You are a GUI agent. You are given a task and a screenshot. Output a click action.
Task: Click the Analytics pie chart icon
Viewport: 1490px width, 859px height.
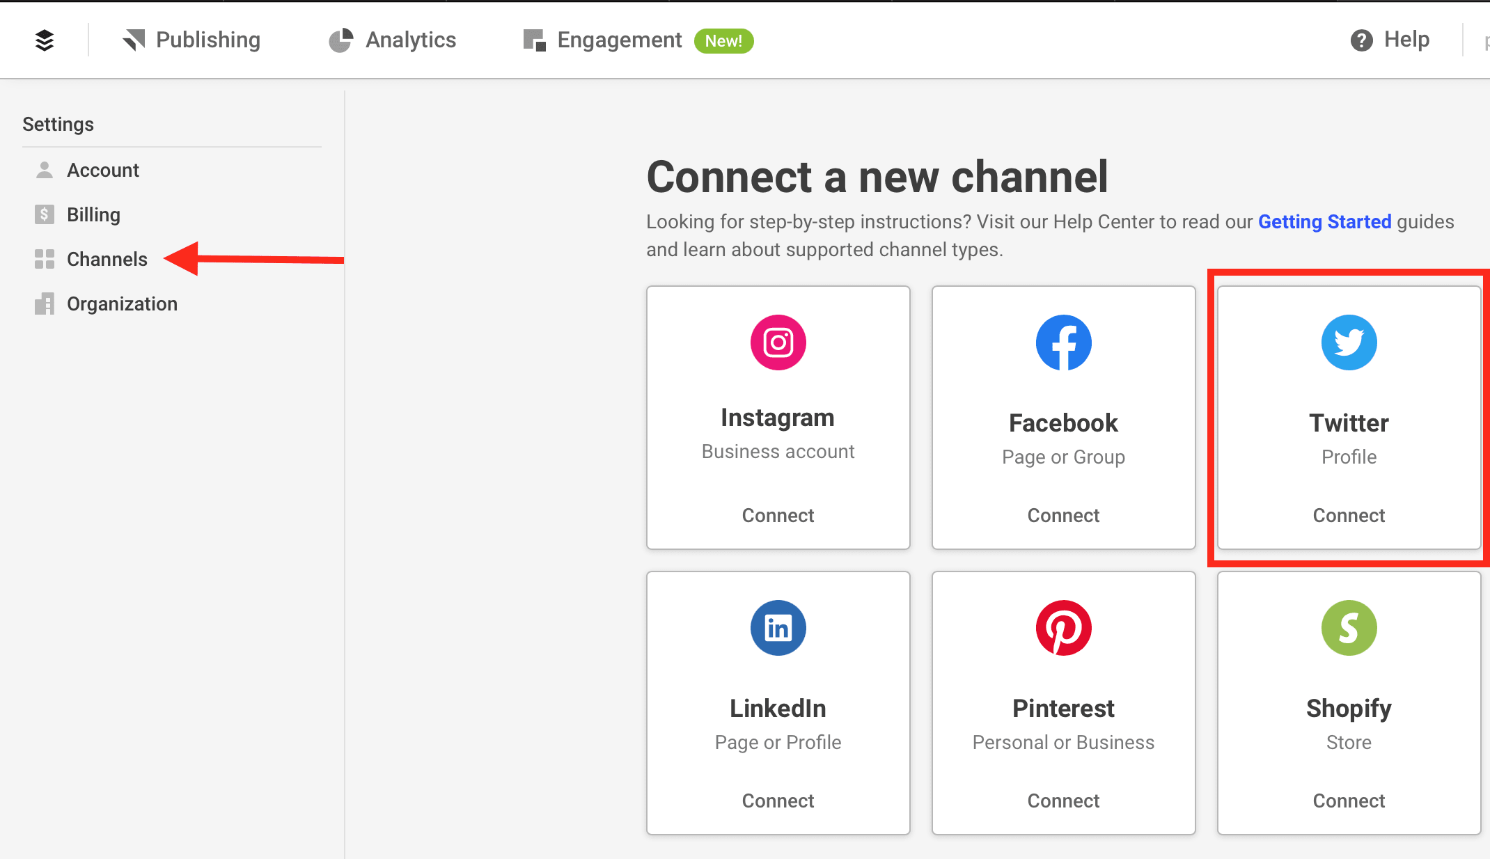pos(341,40)
